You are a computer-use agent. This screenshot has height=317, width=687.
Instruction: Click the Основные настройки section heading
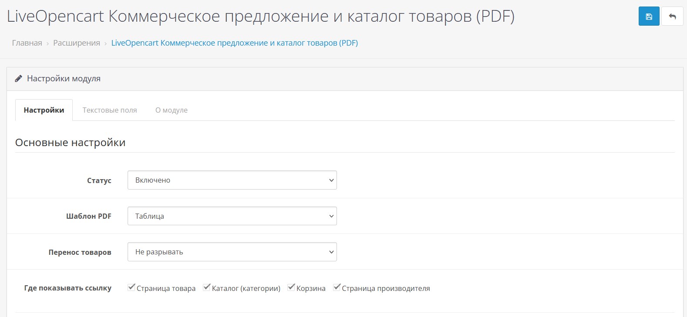(x=70, y=143)
